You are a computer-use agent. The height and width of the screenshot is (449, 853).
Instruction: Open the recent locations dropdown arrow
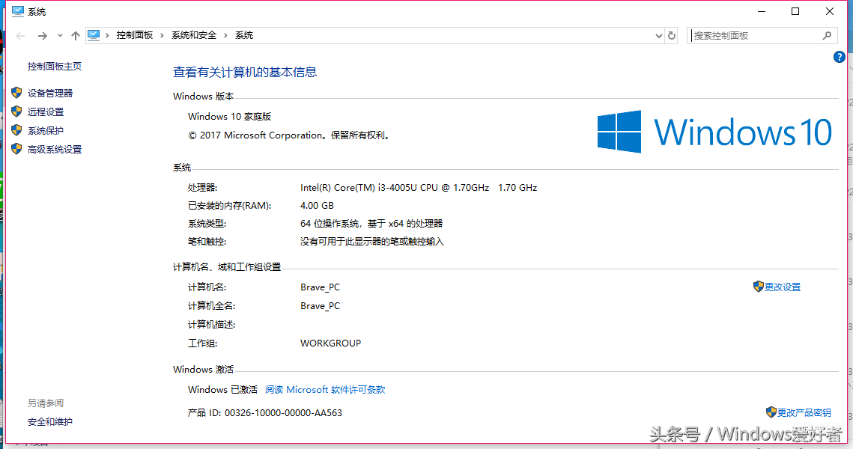[x=60, y=36]
